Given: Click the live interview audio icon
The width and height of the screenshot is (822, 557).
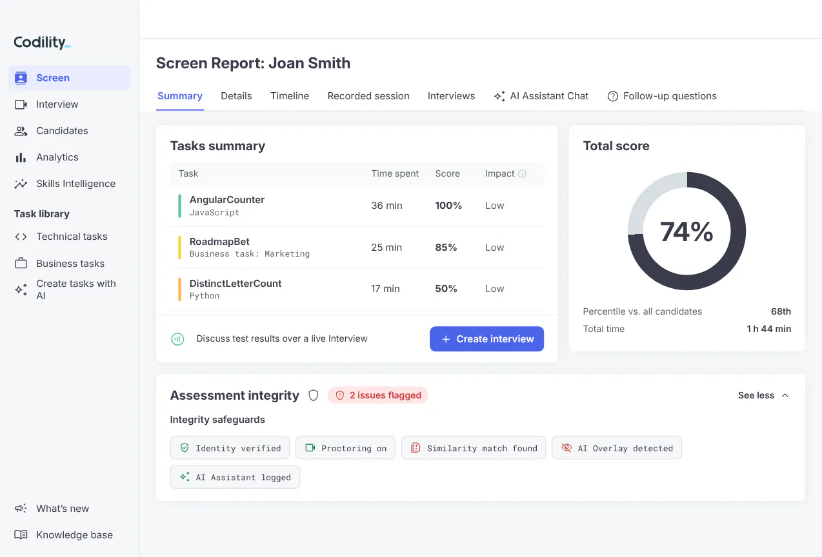Looking at the screenshot, I should pos(177,339).
